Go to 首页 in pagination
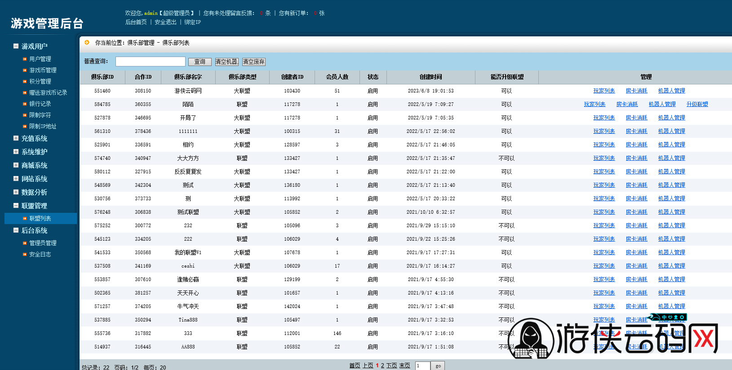This screenshot has height=370, width=732. (355, 366)
